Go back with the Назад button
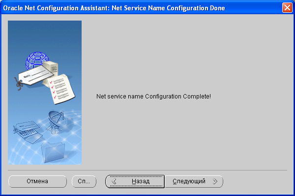 [x=135, y=181]
